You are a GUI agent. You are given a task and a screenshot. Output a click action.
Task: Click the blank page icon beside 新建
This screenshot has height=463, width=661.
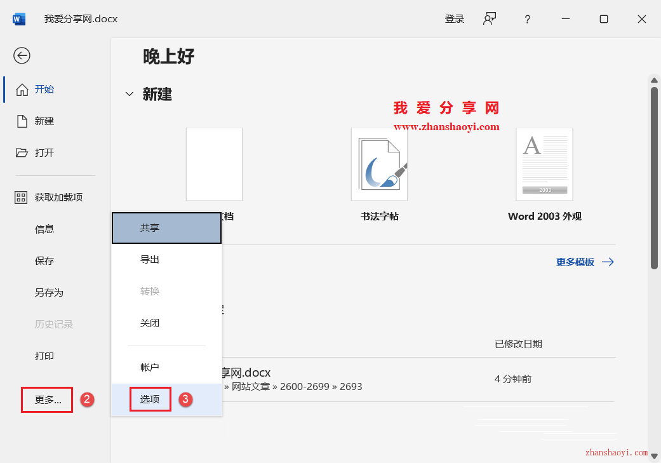(x=22, y=121)
